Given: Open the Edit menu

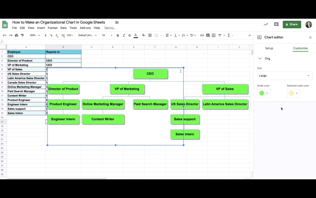Looking at the screenshot, I should click(x=22, y=28).
